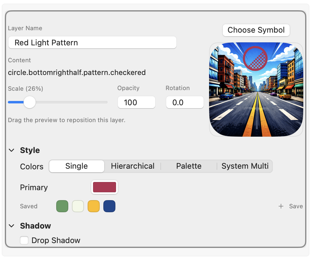The height and width of the screenshot is (260, 313).
Task: Select the Single colors mode
Action: (77, 166)
